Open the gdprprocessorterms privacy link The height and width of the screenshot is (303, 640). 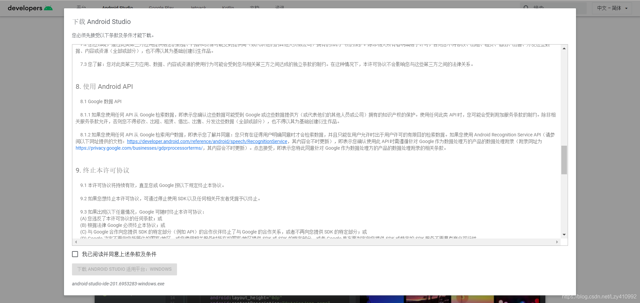[x=139, y=148]
